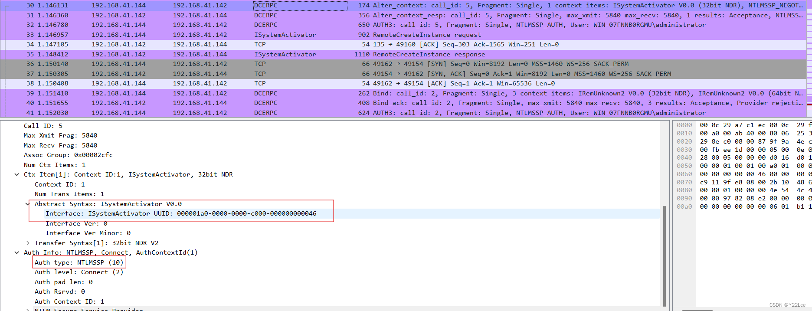812x311 pixels.
Task: Click the Auth pad len: 0 field
Action: (64, 282)
